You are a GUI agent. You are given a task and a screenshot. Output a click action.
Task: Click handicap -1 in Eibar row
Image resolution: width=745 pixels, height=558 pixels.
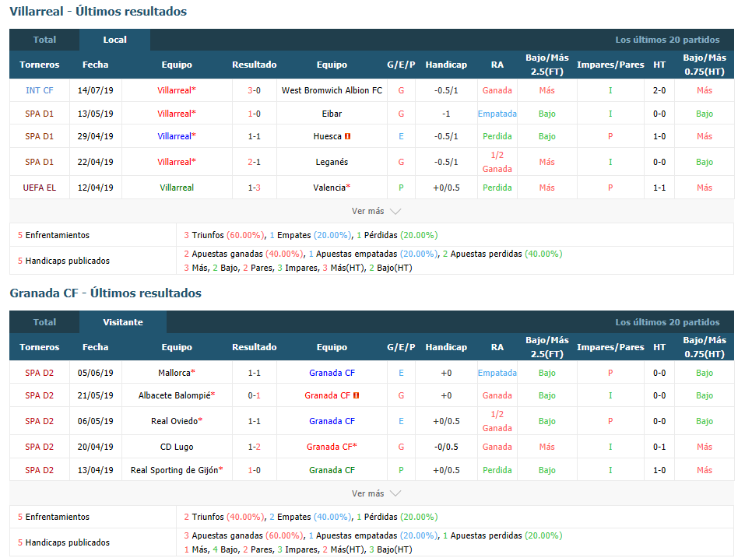(x=446, y=114)
